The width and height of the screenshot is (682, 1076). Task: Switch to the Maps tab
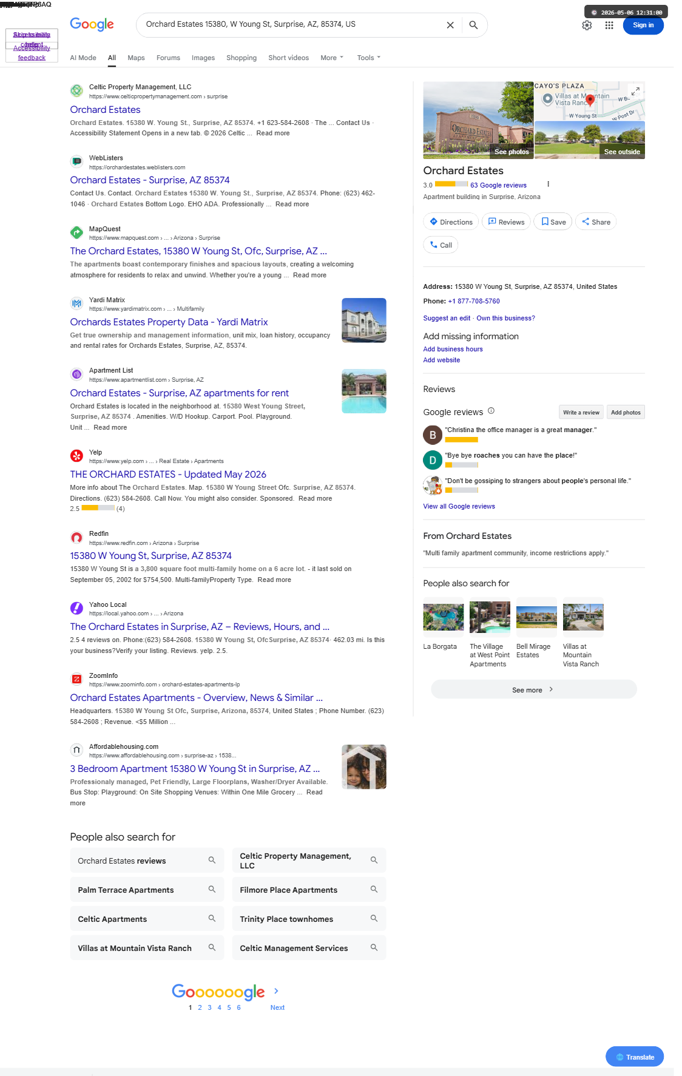tap(136, 58)
